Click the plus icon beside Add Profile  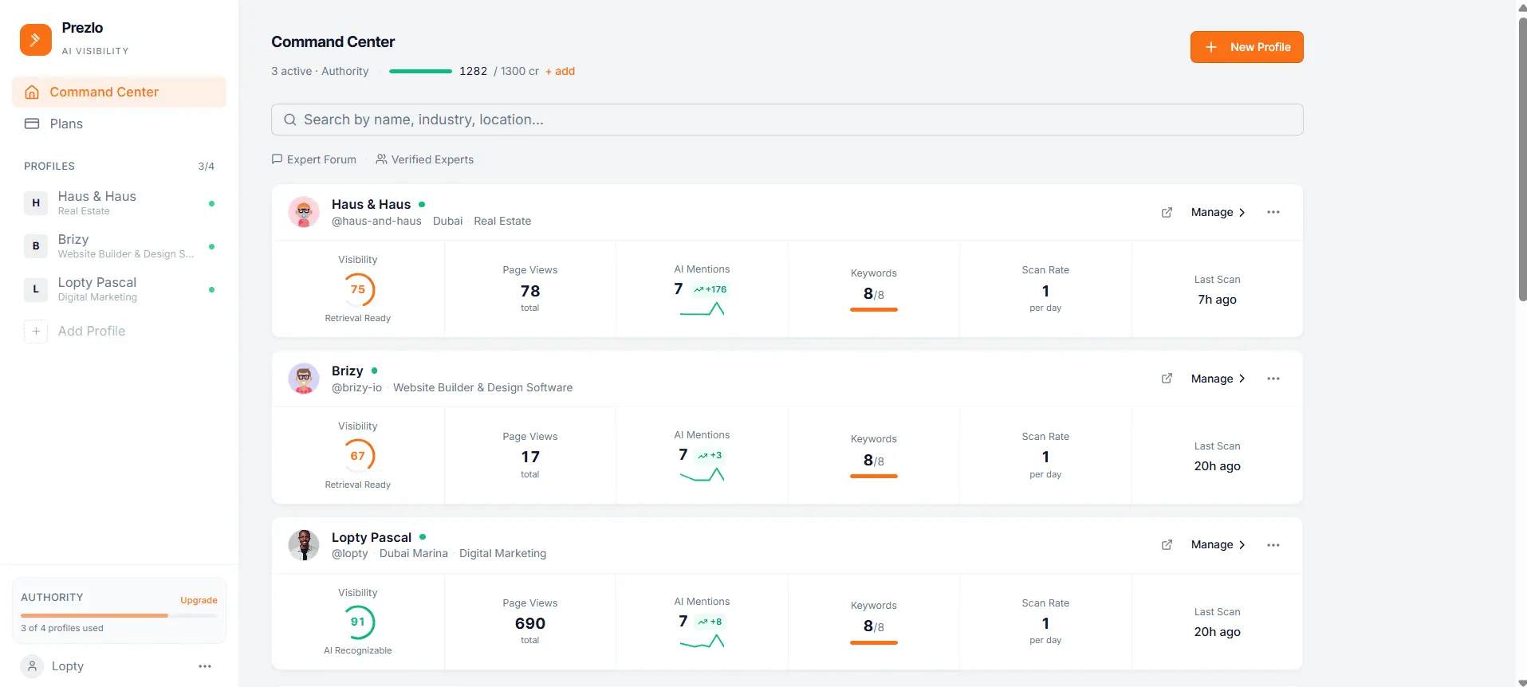click(36, 332)
